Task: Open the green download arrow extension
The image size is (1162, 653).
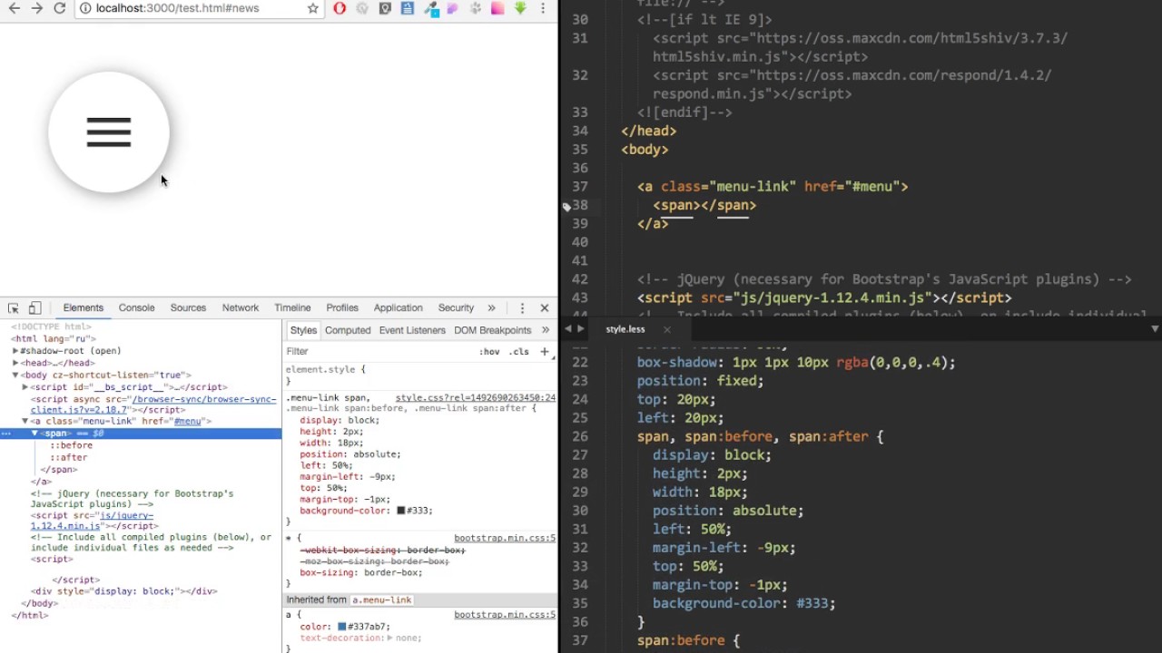Action: coord(520,8)
